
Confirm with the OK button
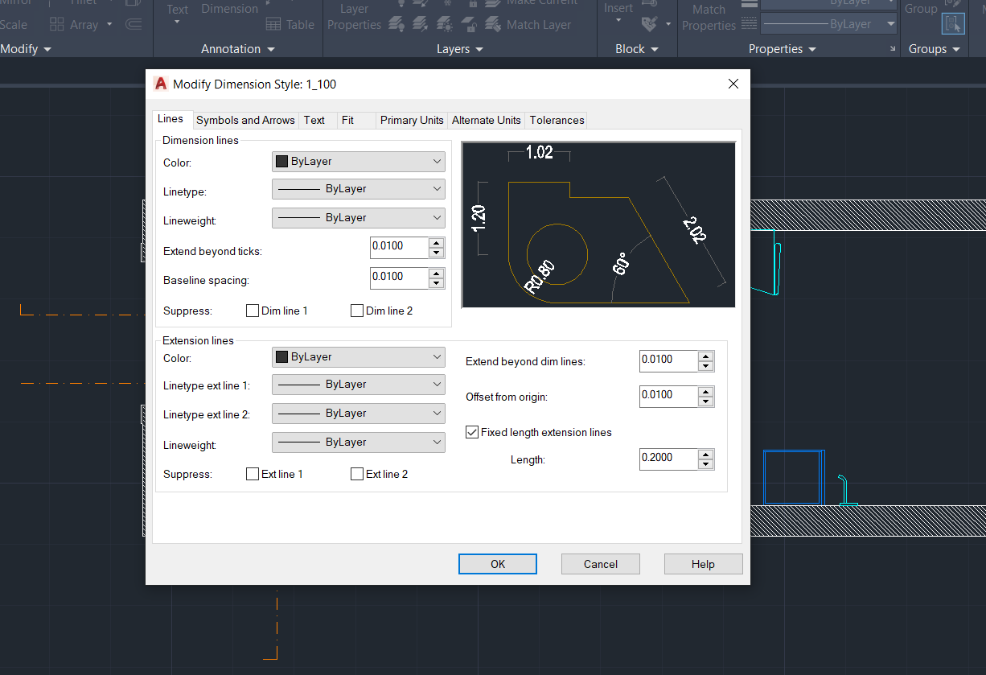pos(498,564)
